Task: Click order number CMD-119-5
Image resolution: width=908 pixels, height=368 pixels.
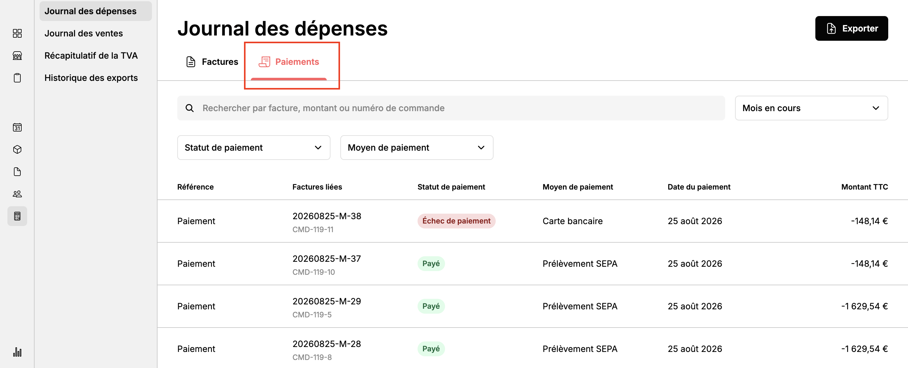Action: (x=312, y=315)
